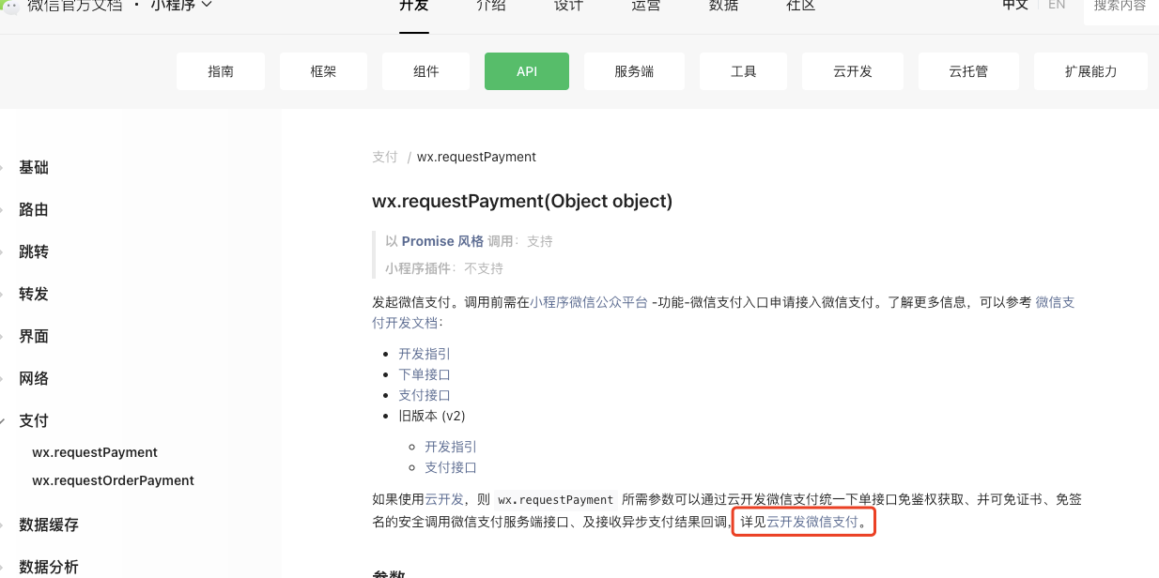This screenshot has width=1159, height=578.
Task: Expand the 跳转 sidebar category
Action: coord(34,252)
